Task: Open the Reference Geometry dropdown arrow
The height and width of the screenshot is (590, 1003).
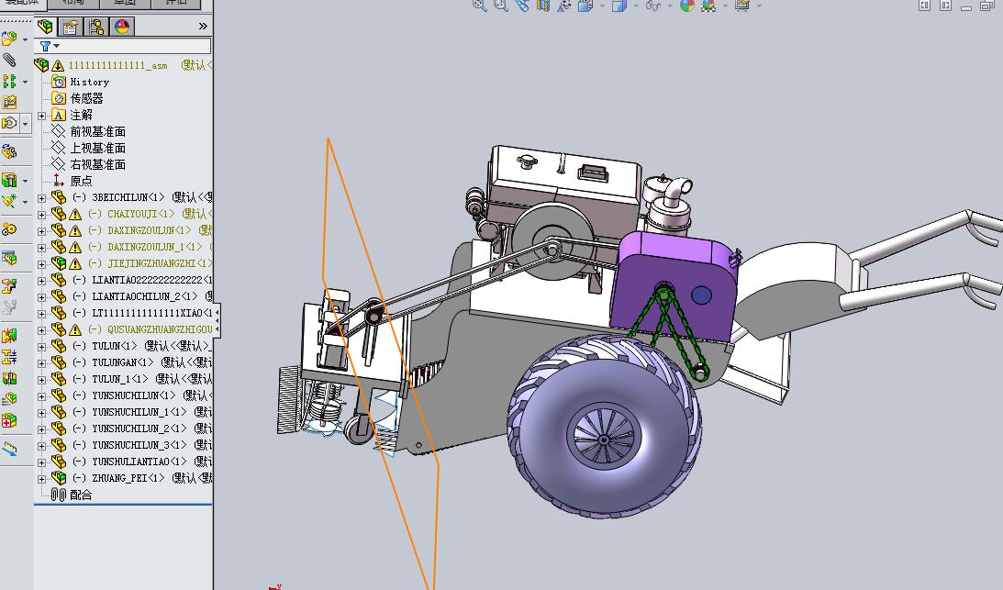Action: click(25, 202)
